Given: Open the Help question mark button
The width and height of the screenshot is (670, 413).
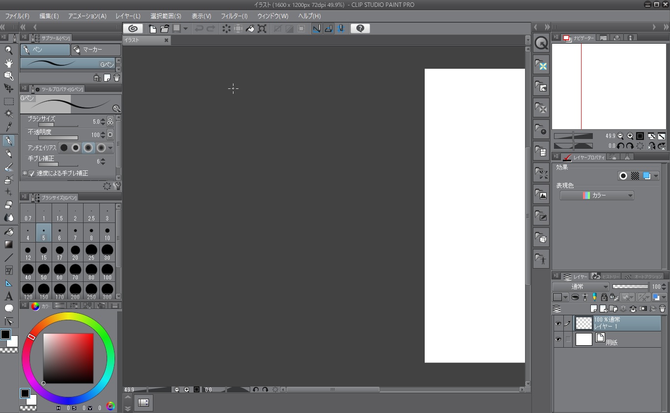Looking at the screenshot, I should [x=360, y=28].
